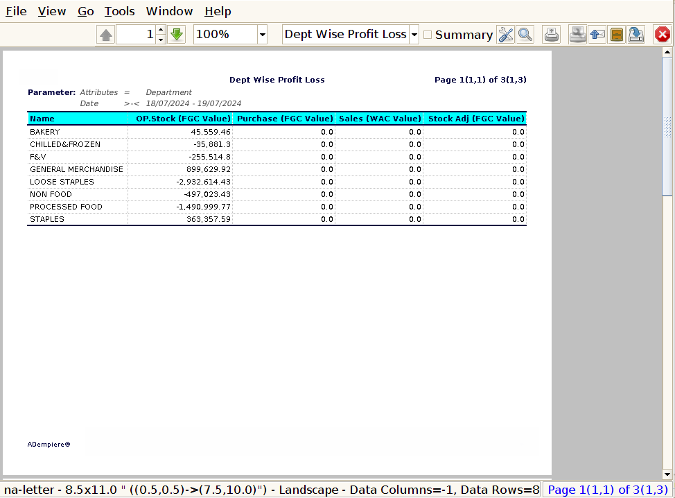Select the NON FOOD row name
The width and height of the screenshot is (675, 498).
[x=51, y=194]
